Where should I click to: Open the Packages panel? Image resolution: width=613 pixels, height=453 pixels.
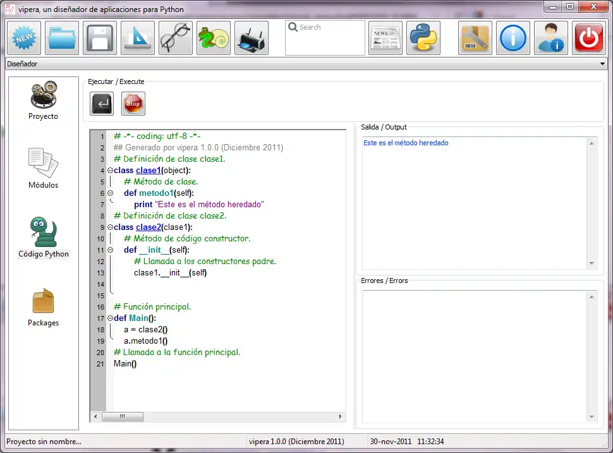pos(43,305)
